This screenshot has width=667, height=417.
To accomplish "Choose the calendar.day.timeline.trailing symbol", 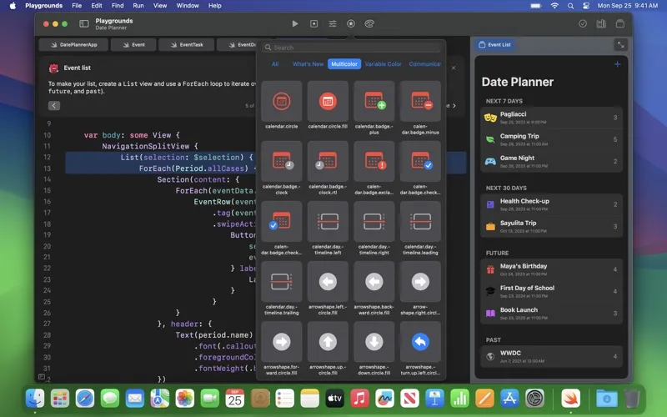I will click(x=282, y=281).
